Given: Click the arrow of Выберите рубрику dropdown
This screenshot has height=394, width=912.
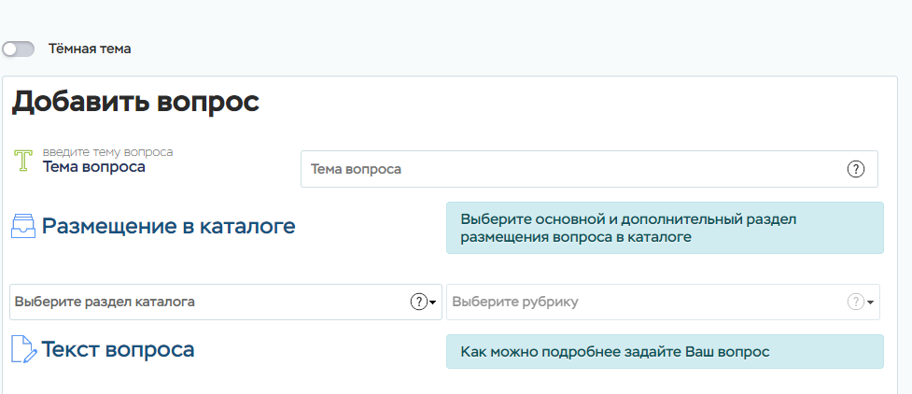Looking at the screenshot, I should [870, 303].
